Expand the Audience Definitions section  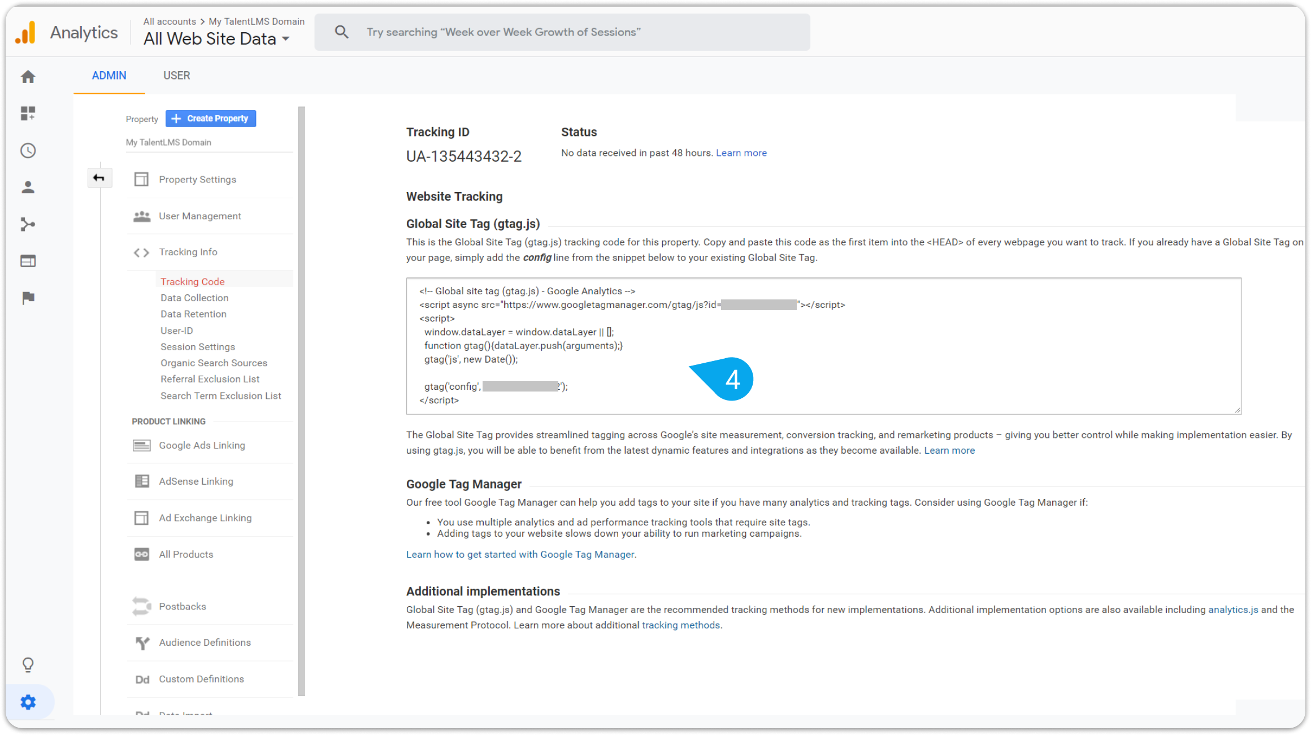point(205,642)
